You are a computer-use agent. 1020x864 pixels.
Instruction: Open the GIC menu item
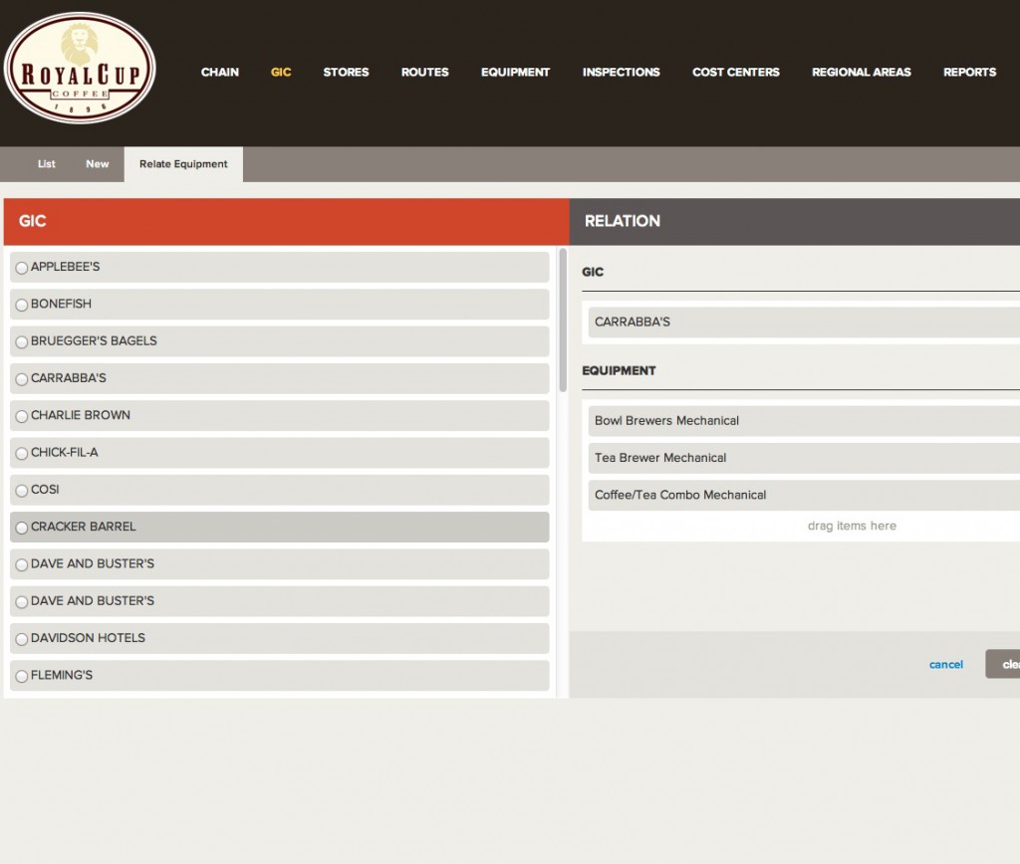pos(281,72)
